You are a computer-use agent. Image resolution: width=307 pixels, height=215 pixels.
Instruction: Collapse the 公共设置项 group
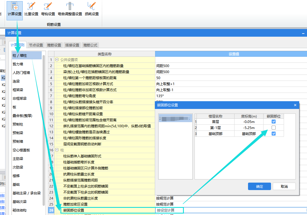coord(57,60)
